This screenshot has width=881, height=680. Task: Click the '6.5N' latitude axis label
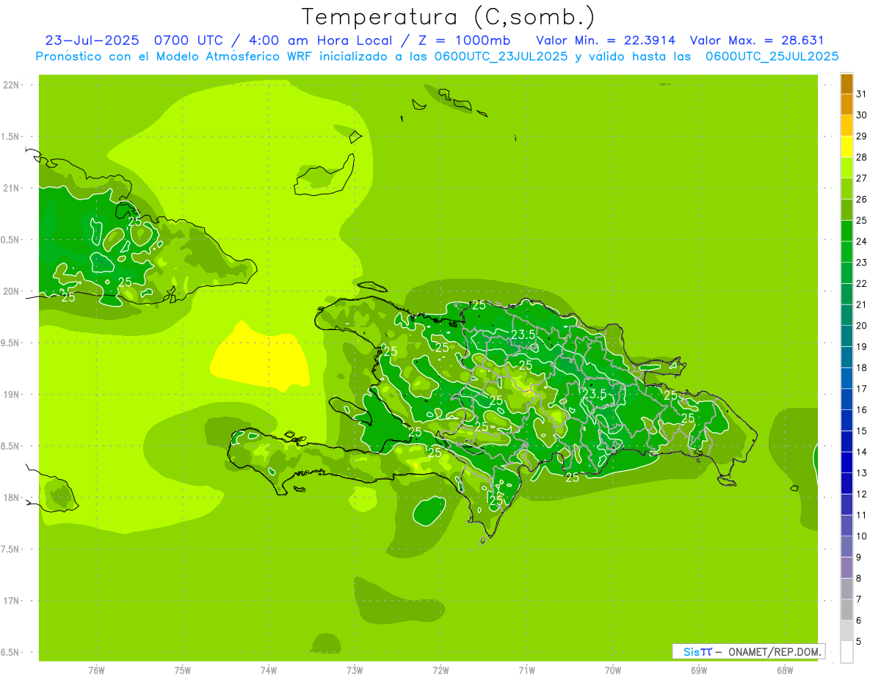tap(12, 653)
